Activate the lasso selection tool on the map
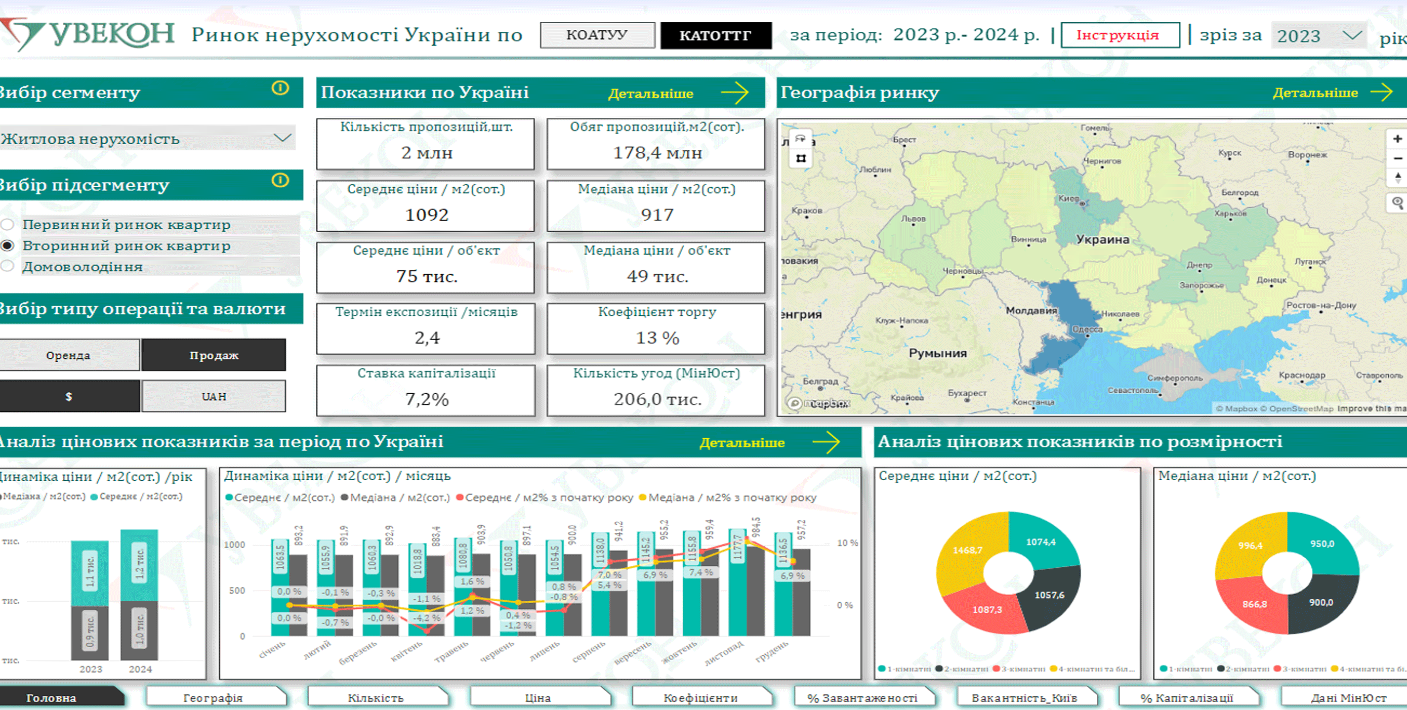Viewport: 1407px width, 710px height. [x=801, y=139]
